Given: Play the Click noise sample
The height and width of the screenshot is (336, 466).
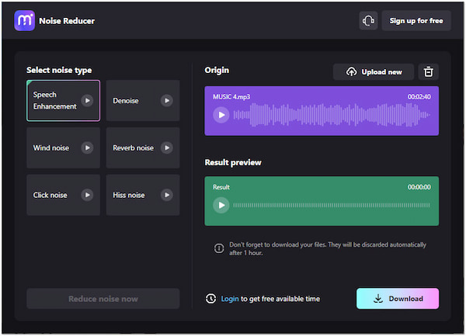Looking at the screenshot, I should click(x=87, y=195).
